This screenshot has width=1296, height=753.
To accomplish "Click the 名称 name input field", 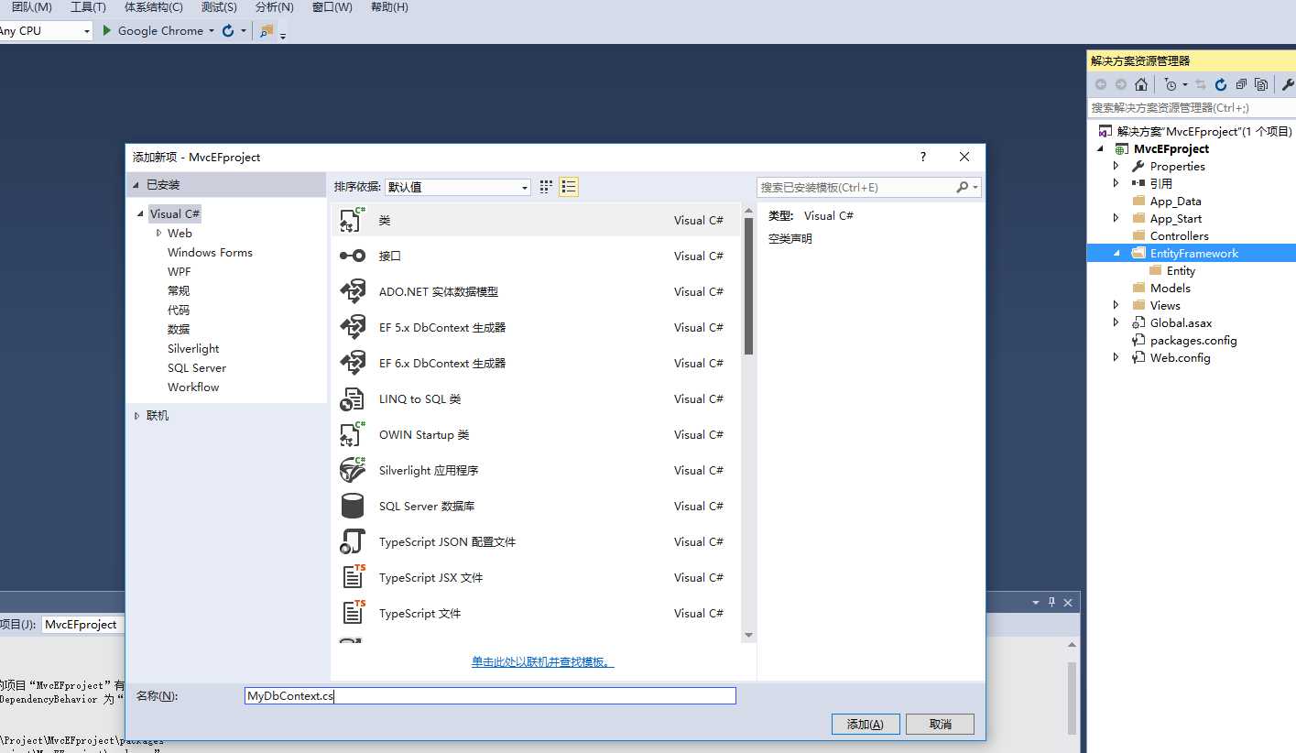I will pos(490,696).
